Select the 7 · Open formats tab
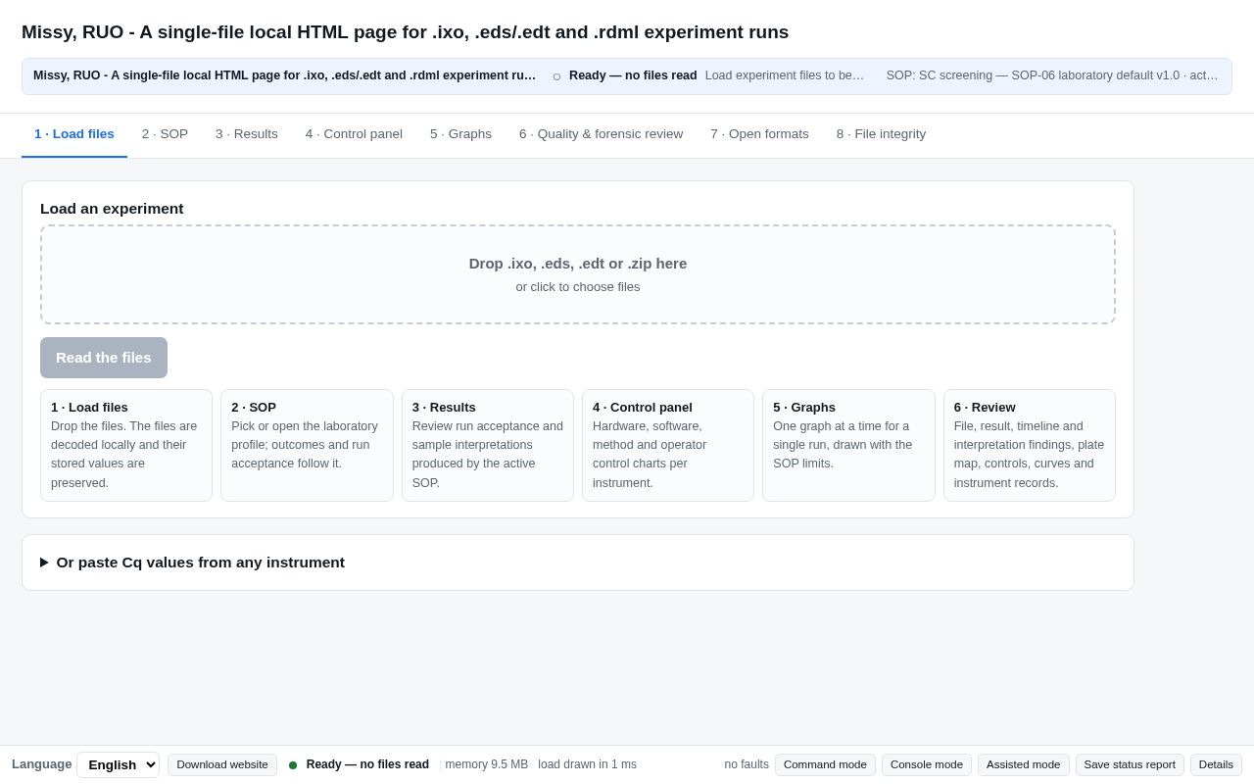Screen dimensions: 1254x784 point(759,134)
